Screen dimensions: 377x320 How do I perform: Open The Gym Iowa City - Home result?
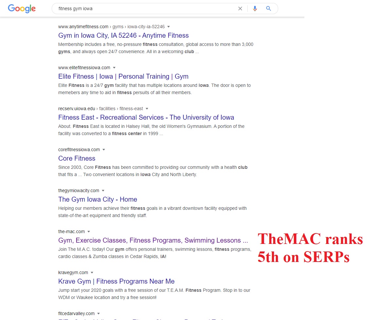pos(98,199)
